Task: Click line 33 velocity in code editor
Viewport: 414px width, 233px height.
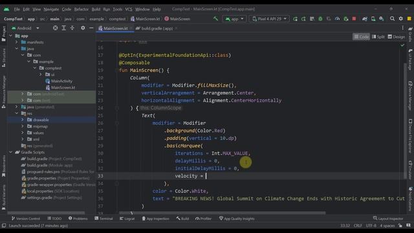Action: tap(186, 176)
